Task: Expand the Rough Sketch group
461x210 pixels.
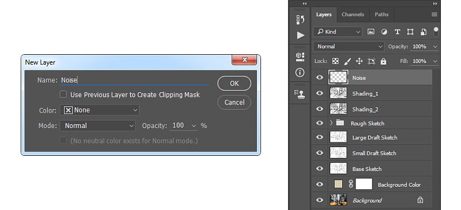Action: pos(331,123)
